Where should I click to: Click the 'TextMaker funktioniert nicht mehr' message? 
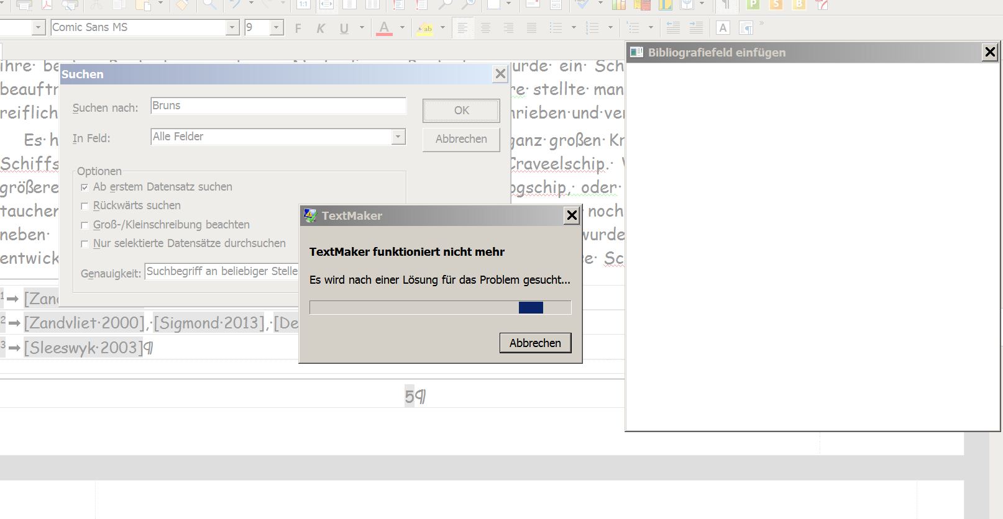pyautogui.click(x=407, y=251)
